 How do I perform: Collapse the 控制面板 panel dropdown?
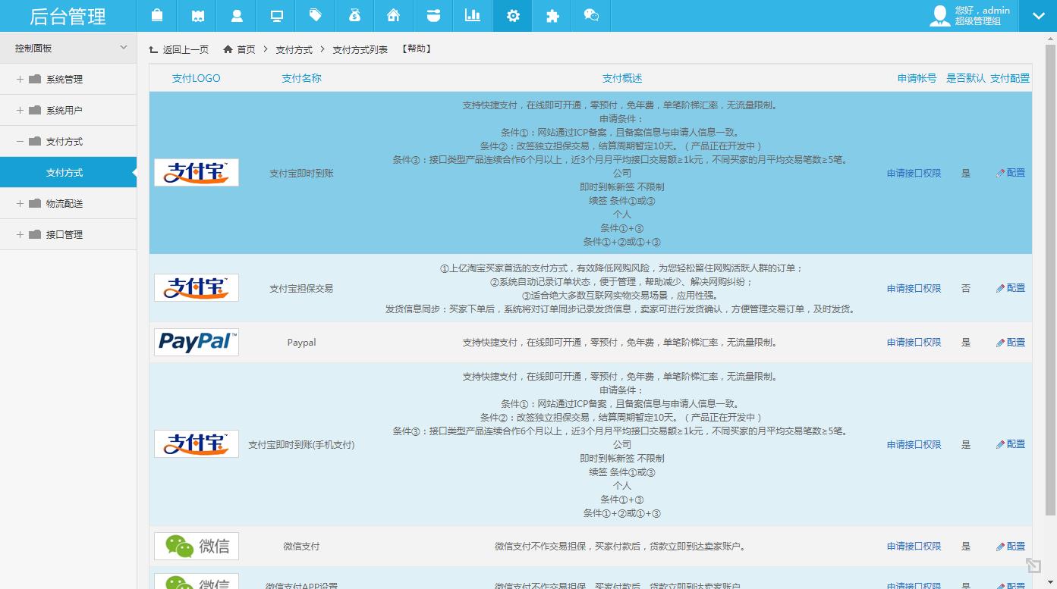tap(124, 48)
